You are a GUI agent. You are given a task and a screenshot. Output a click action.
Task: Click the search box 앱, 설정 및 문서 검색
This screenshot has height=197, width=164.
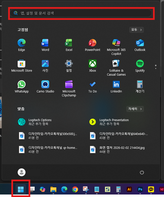[x=81, y=13]
